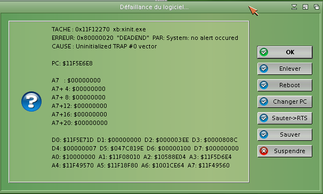Click the D2: $000003EE register value

click(x=166, y=140)
